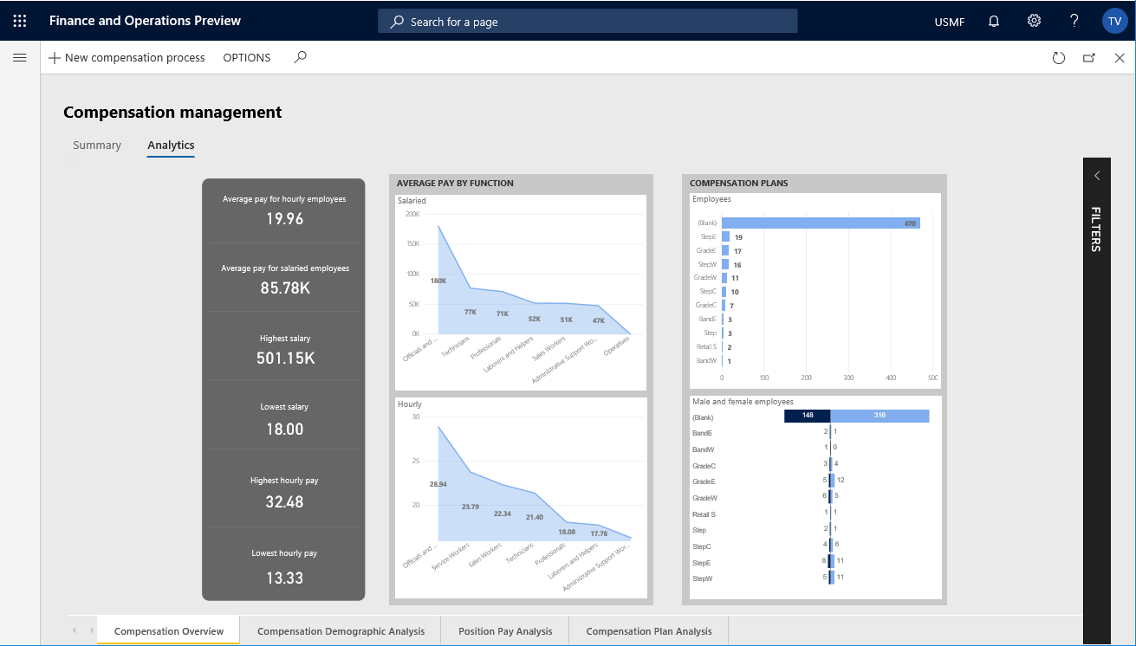Start a New compensation process

(x=127, y=57)
